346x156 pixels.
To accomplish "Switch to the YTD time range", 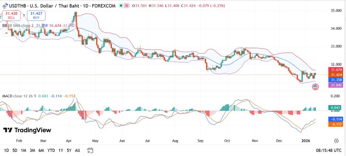I will tap(51, 150).
